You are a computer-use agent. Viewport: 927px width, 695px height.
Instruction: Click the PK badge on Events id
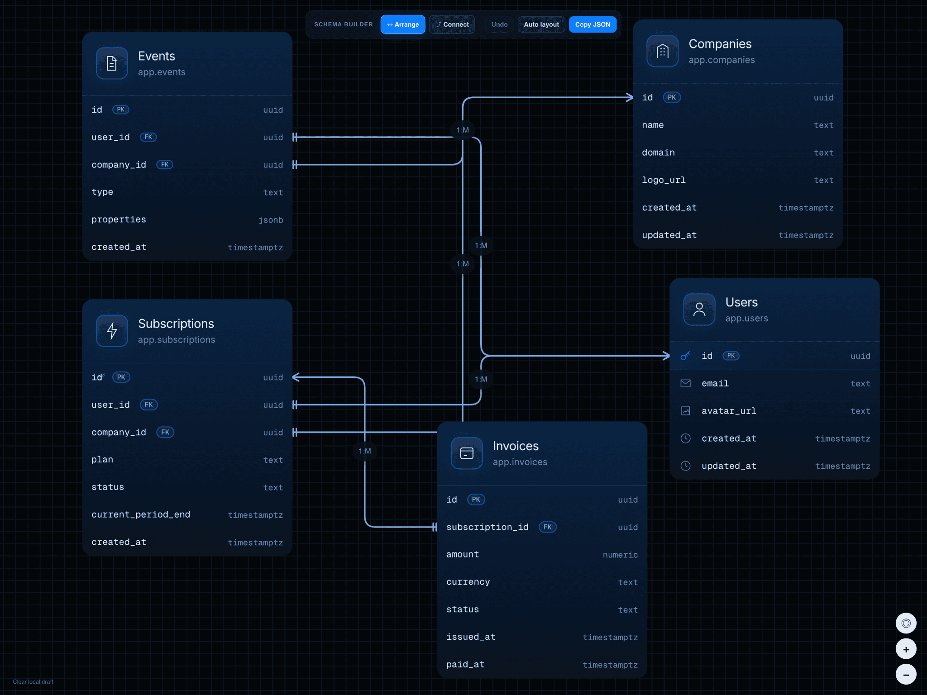120,109
